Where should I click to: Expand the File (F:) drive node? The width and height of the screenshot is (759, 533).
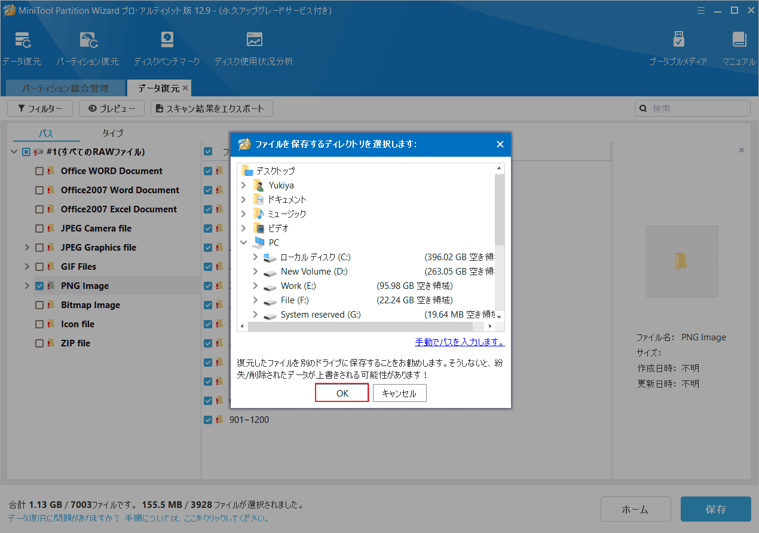tap(255, 300)
